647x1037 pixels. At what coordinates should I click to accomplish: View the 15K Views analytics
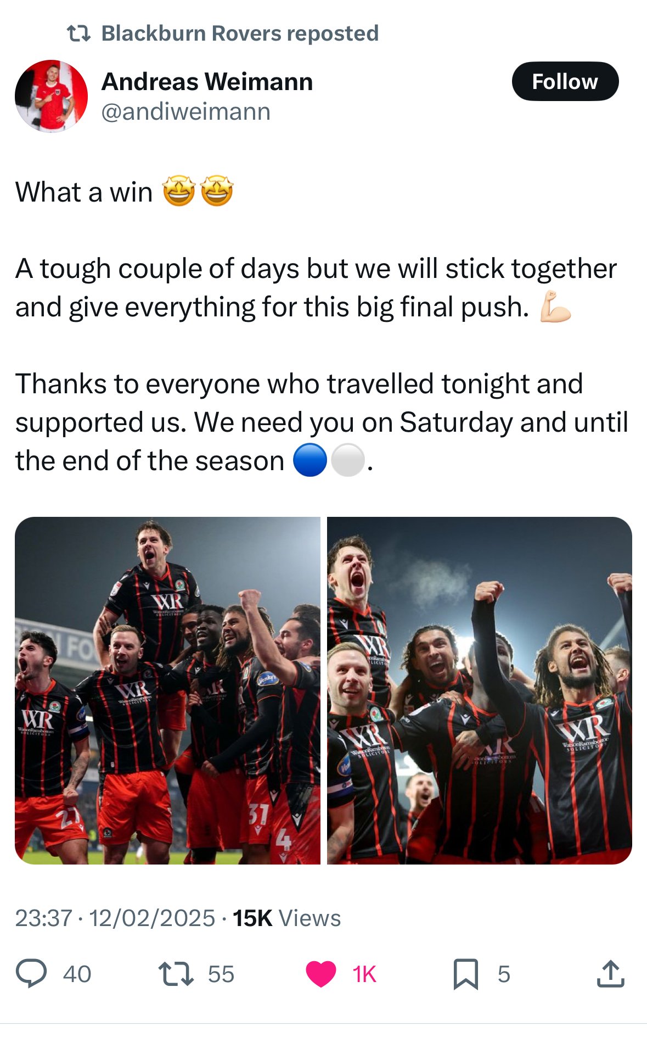point(287,918)
